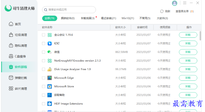Click 卸载 button for 钉钉
The height and width of the screenshot is (112, 205).
click(x=188, y=44)
